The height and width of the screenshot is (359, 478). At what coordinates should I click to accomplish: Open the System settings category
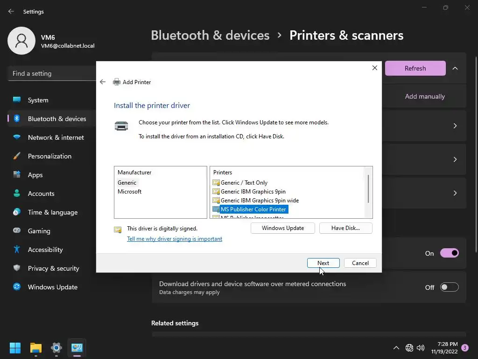(x=52, y=100)
